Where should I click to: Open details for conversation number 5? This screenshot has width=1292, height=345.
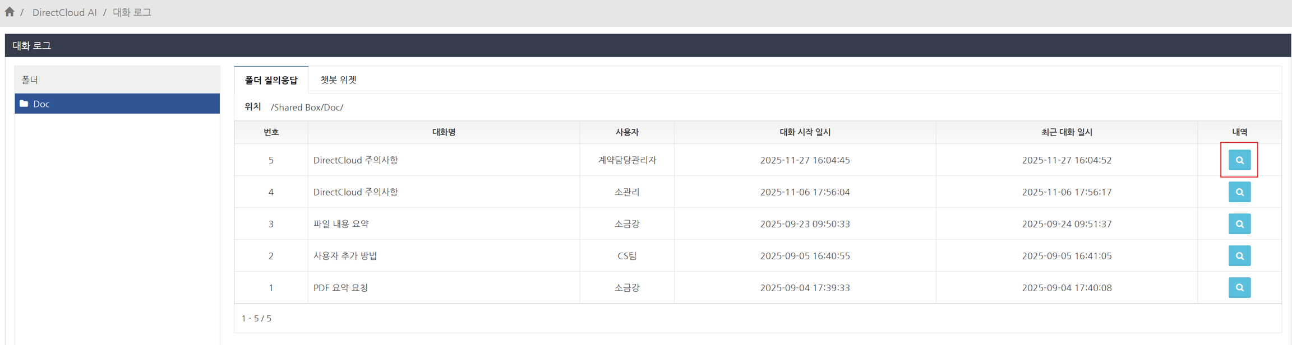pos(1239,160)
